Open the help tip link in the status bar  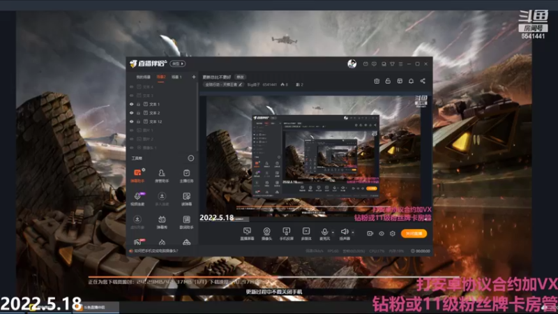156,251
